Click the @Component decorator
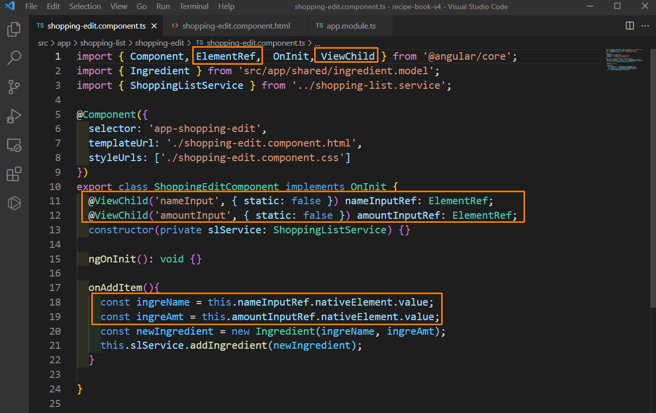Screen dimensions: 656x413 click(106, 114)
